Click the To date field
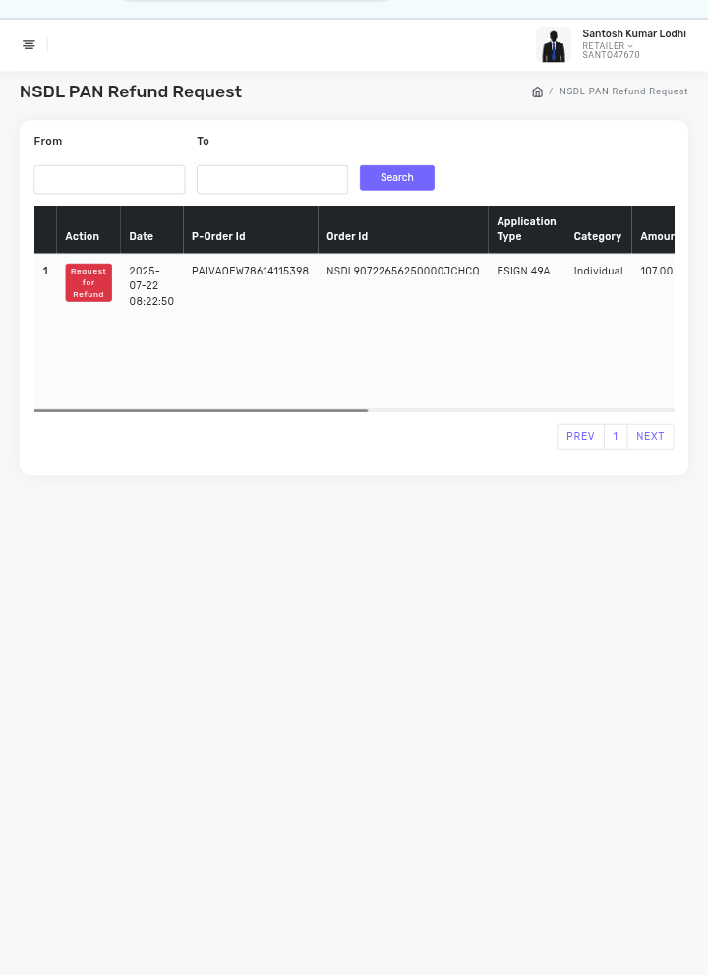The image size is (708, 975). pos(272,179)
